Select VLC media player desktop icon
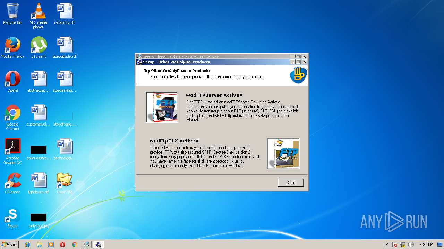 click(x=38, y=16)
